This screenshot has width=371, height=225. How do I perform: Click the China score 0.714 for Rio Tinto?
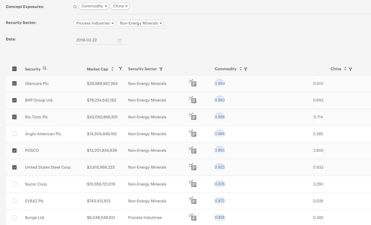click(x=318, y=117)
